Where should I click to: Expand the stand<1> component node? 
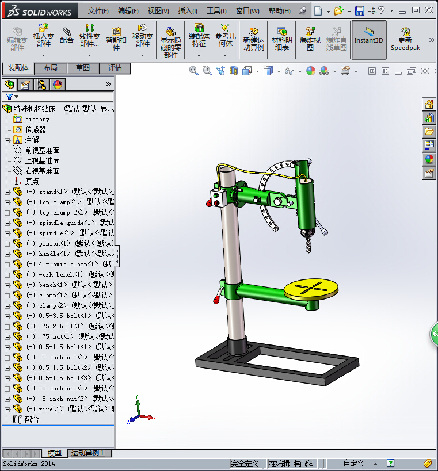tap(7, 192)
